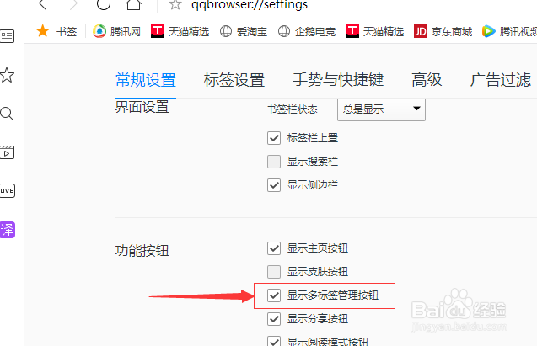537x346 pixels.
Task: Go to home page icon
Action: pyautogui.click(x=133, y=5)
